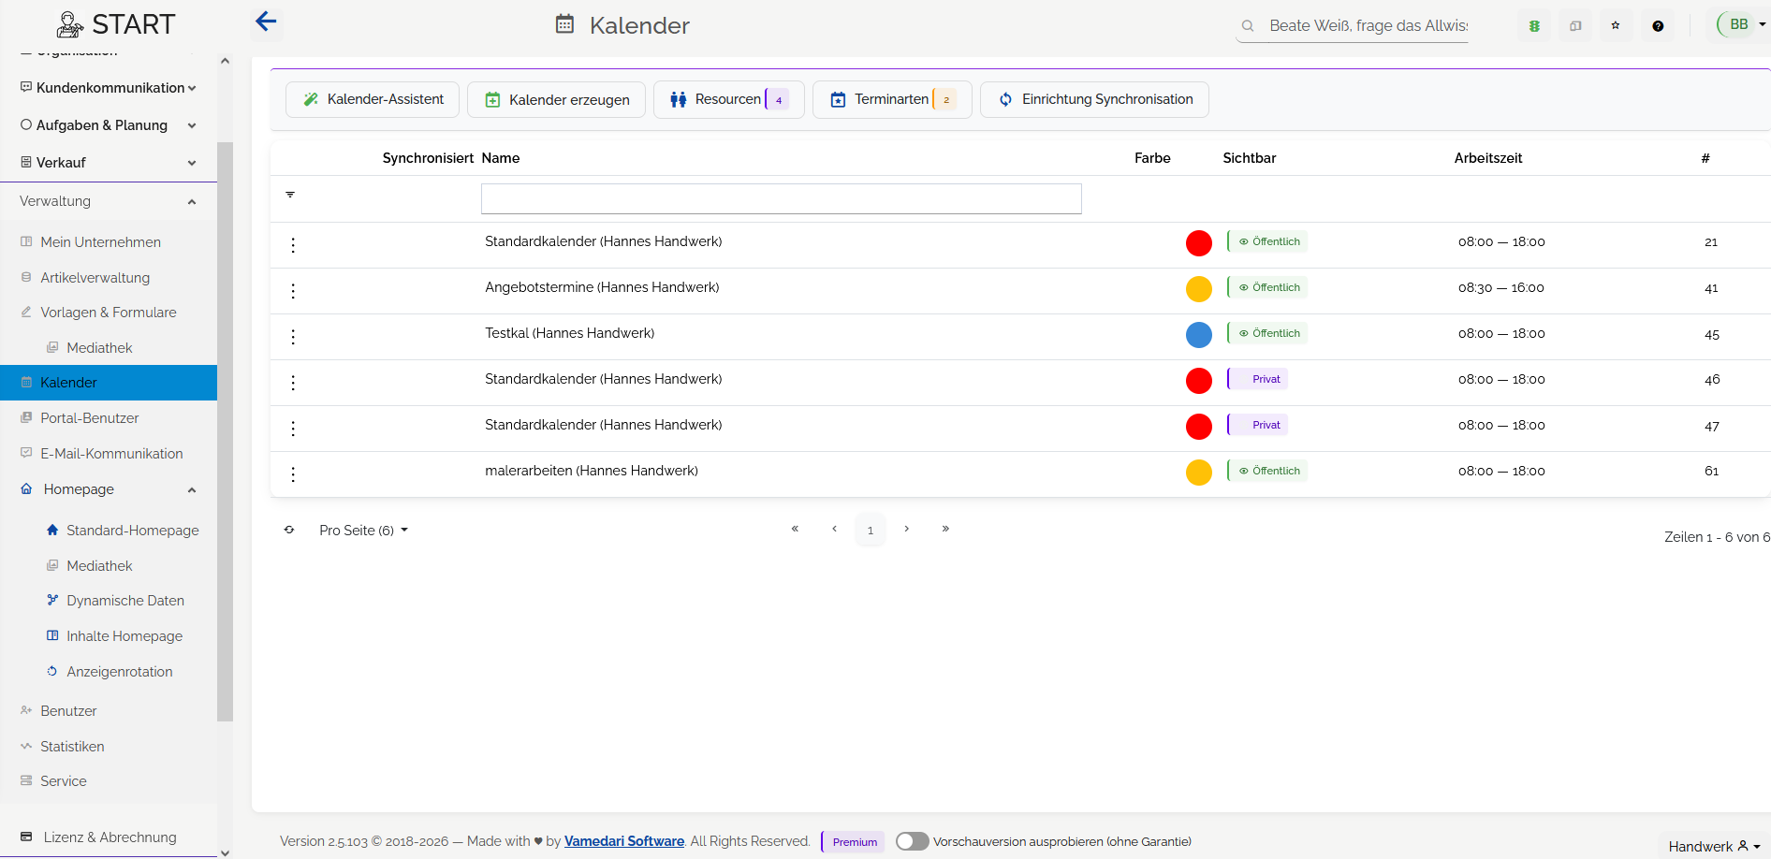Toggle Vorschauversion ausprobieren switch
The image size is (1771, 859).
912,841
